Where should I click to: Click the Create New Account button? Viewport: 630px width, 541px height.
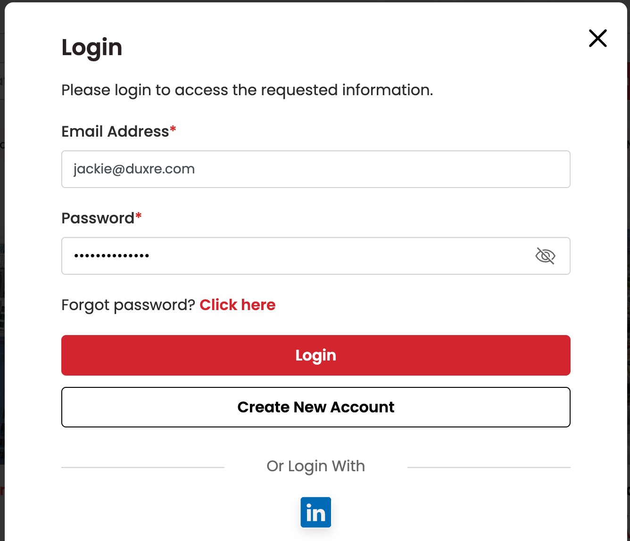315,407
